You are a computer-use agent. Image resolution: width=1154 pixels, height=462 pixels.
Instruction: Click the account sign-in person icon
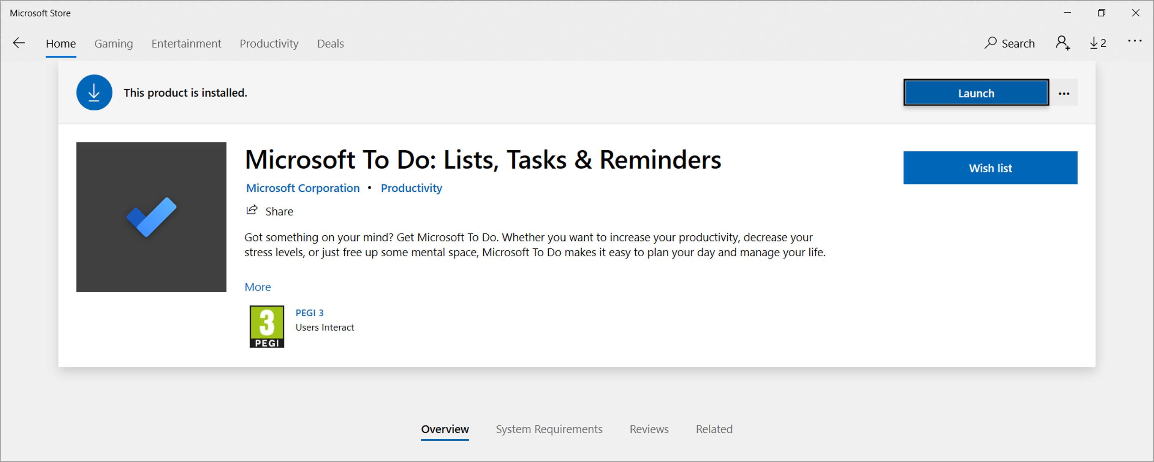point(1062,43)
